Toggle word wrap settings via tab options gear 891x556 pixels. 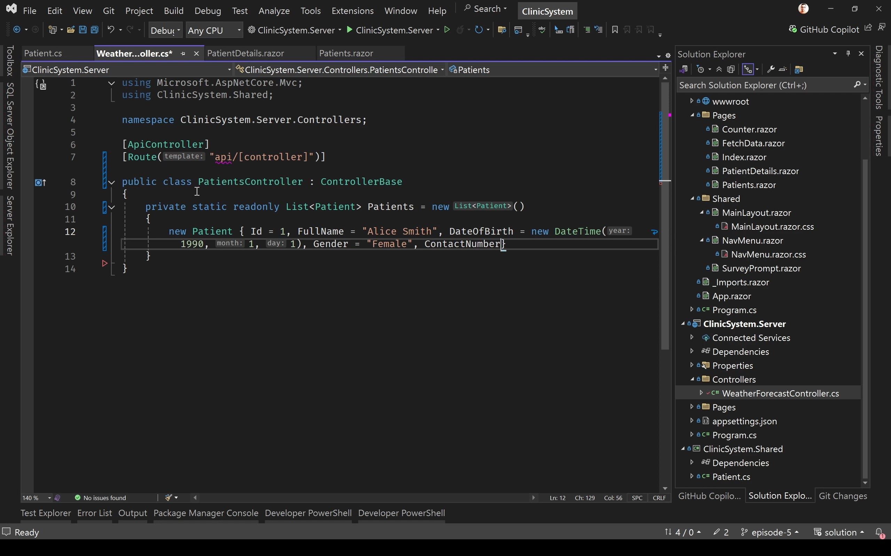click(668, 56)
